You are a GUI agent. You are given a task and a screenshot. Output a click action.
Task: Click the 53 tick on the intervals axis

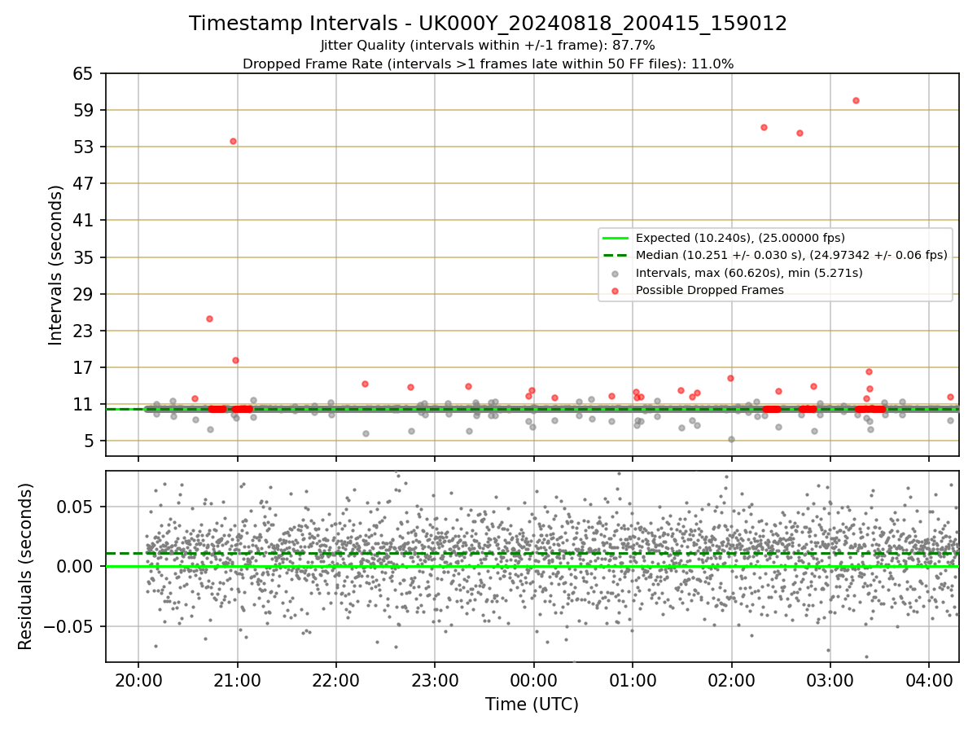82,147
